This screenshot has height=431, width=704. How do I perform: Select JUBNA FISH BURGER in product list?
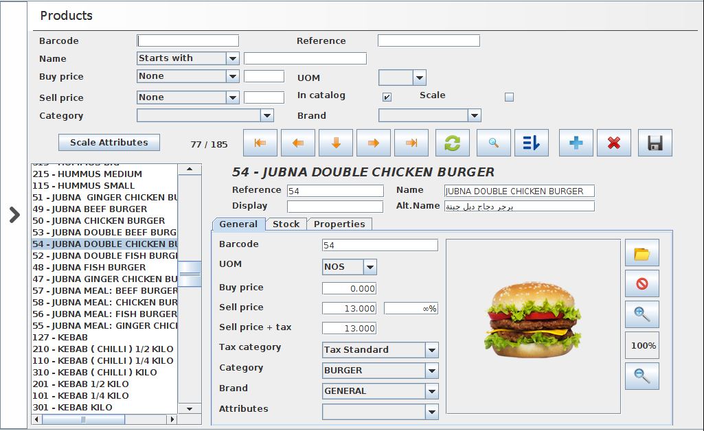(89, 267)
